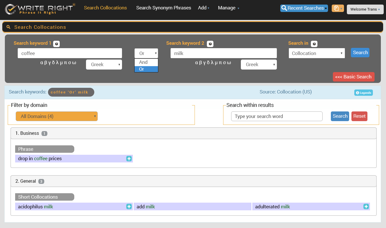Collapse the '1. Business' section header
The image size is (386, 228).
193,133
